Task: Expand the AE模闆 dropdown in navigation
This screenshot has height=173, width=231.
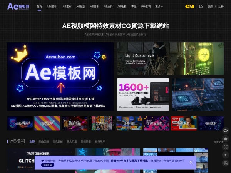Action: pyautogui.click(x=52, y=7)
